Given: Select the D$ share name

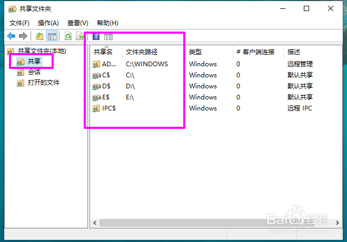Looking at the screenshot, I should [x=106, y=86].
